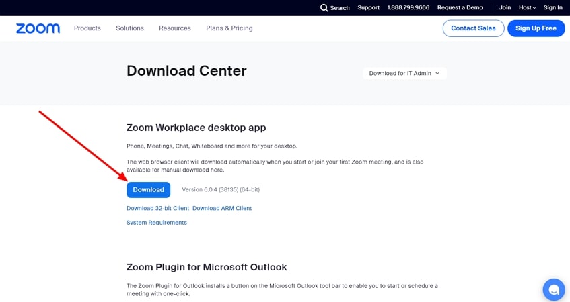Image resolution: width=570 pixels, height=302 pixels.
Task: Click the Support link in top bar
Action: pos(368,8)
